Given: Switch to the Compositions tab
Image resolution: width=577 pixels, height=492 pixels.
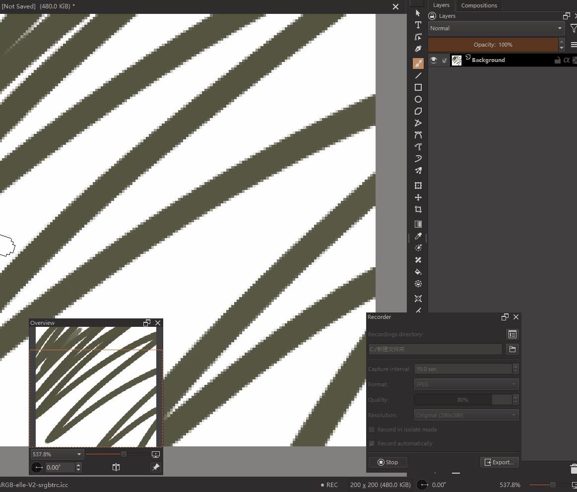Looking at the screenshot, I should [479, 5].
